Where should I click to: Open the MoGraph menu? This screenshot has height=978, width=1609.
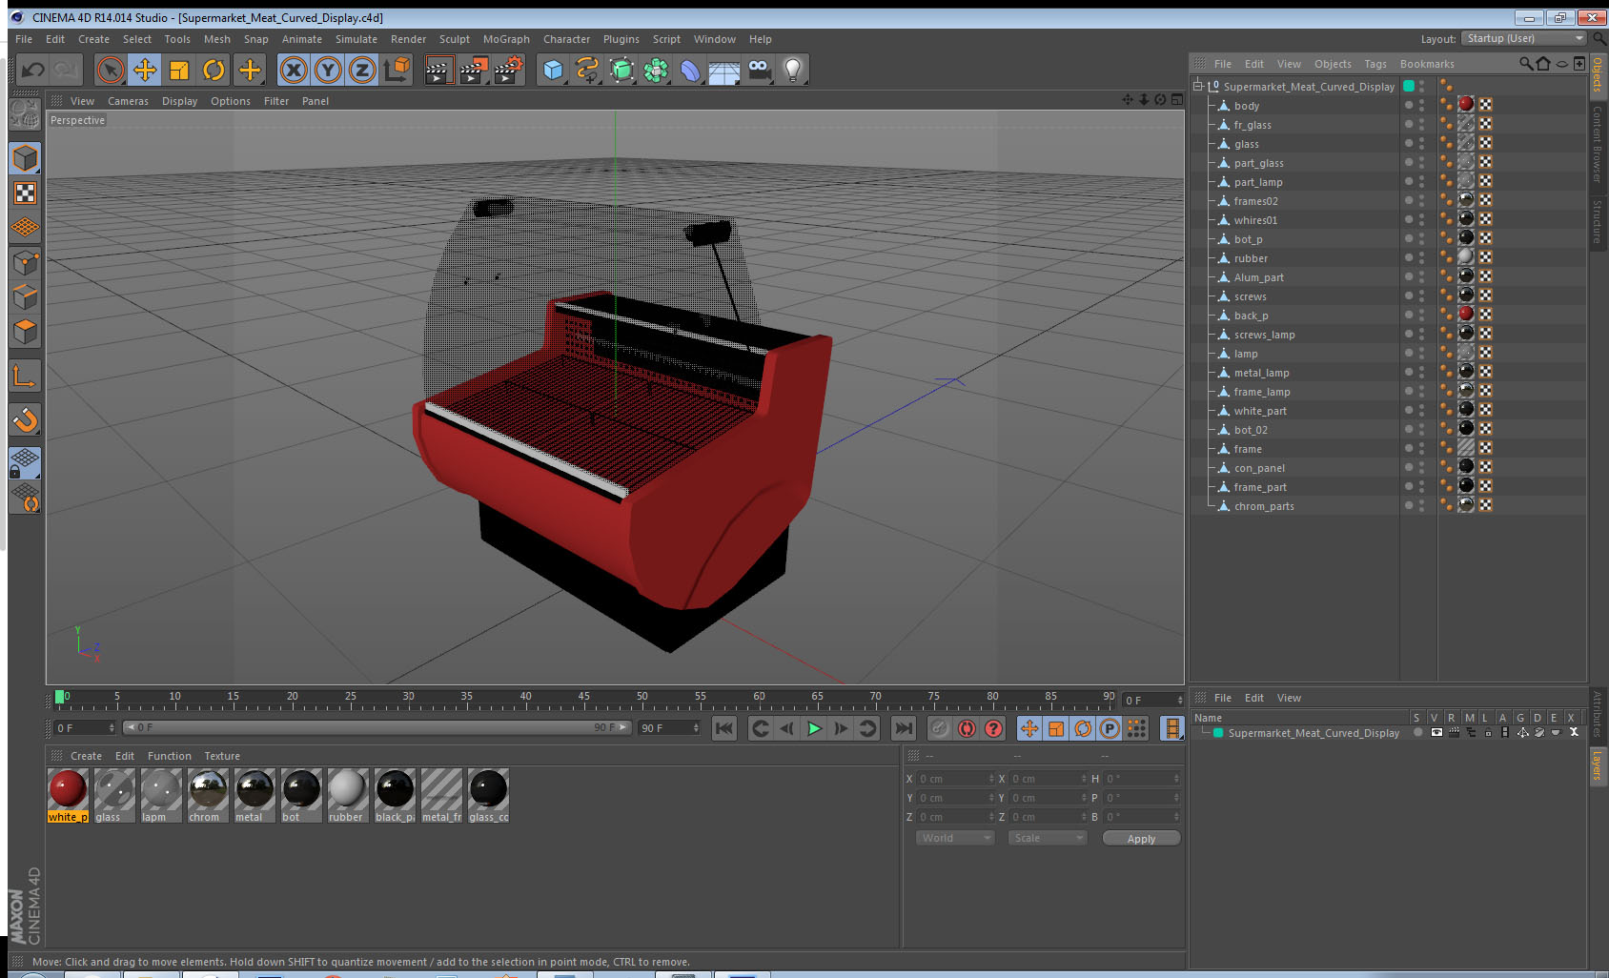(x=506, y=39)
